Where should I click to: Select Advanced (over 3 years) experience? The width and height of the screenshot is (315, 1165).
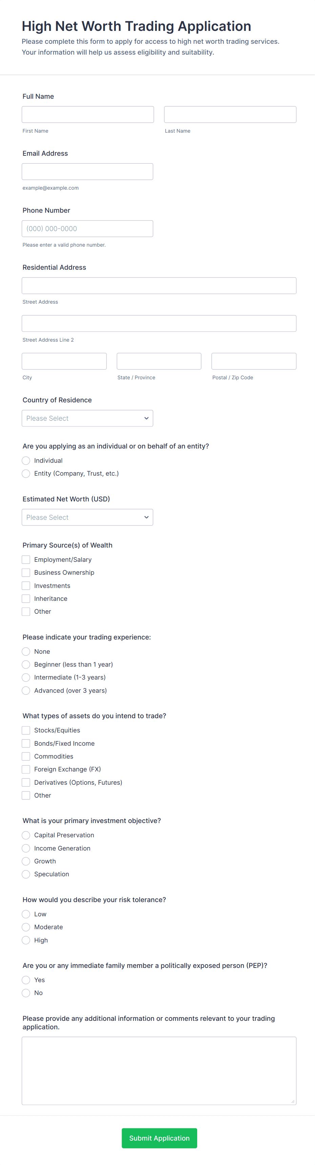pyautogui.click(x=26, y=691)
